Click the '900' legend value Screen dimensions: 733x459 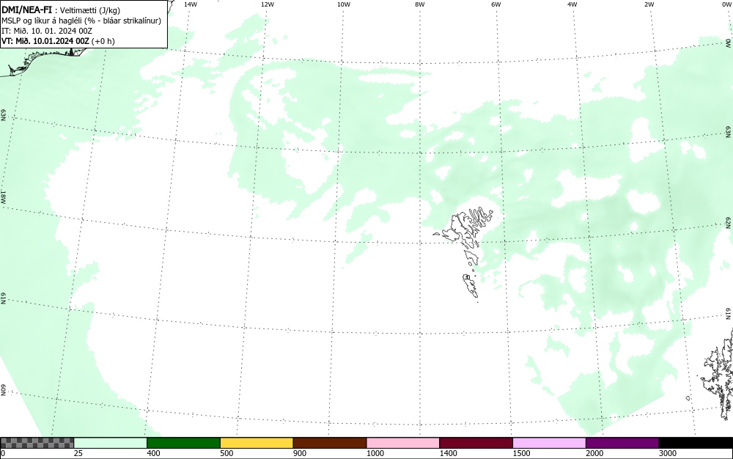pos(300,453)
